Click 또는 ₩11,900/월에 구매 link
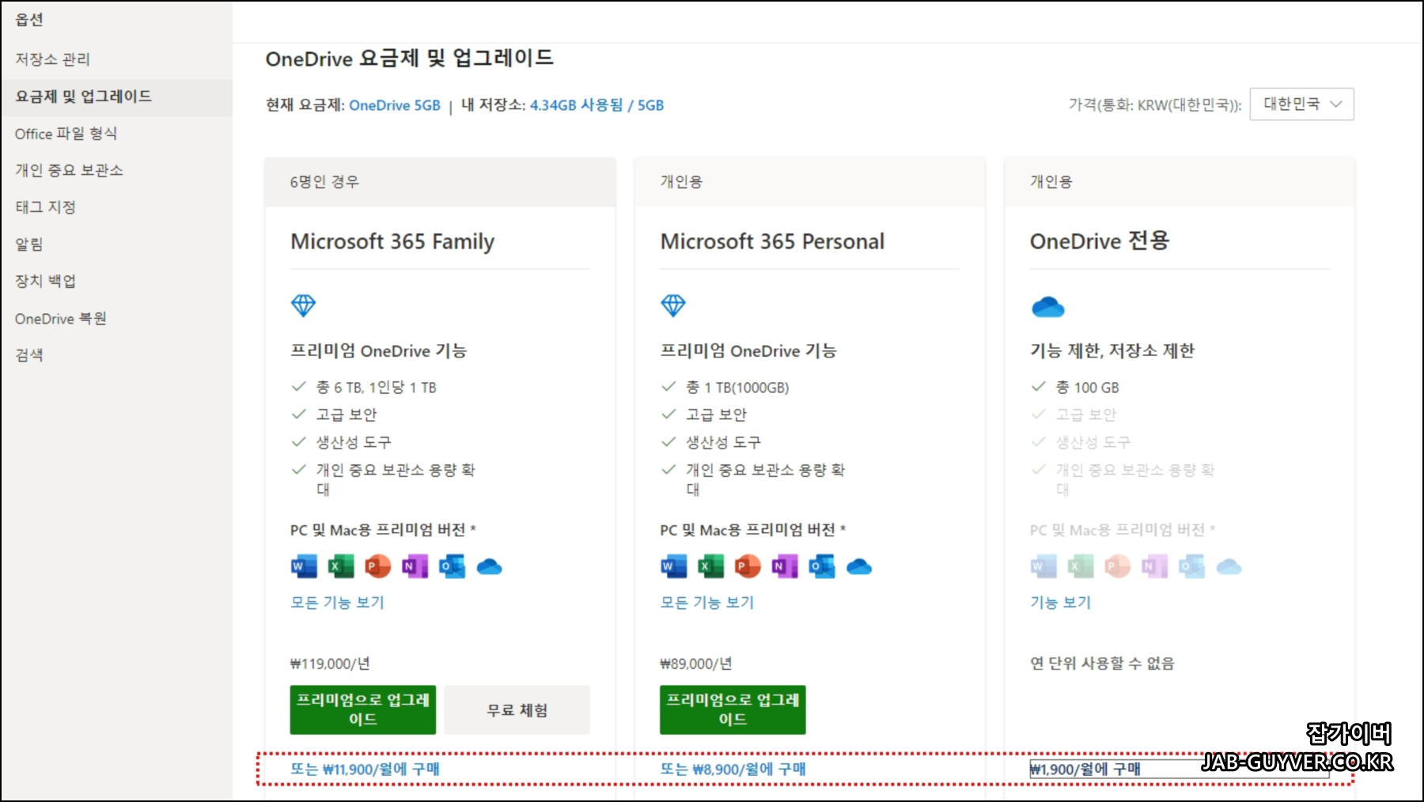Image resolution: width=1424 pixels, height=802 pixels. coord(365,769)
